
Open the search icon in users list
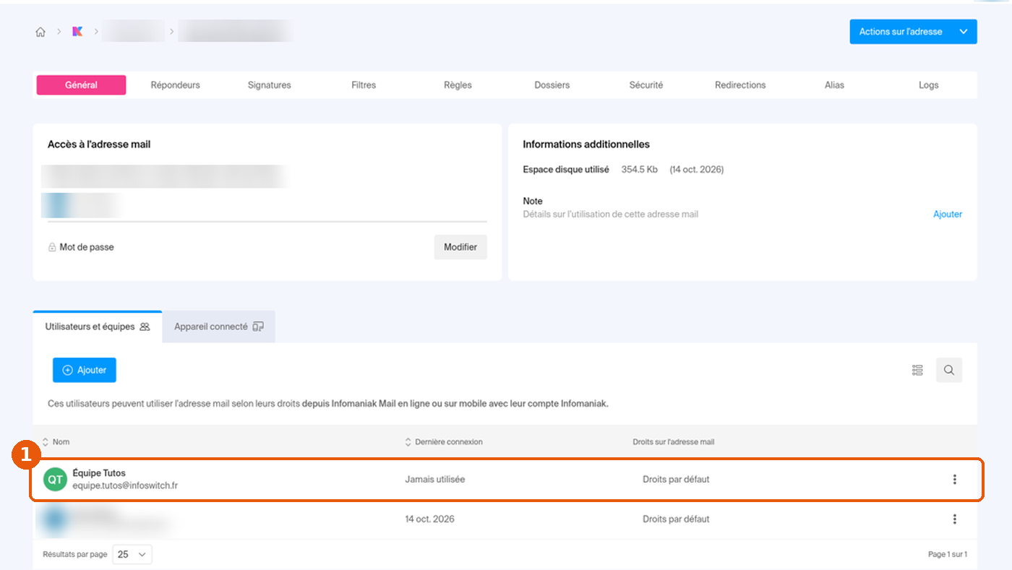click(949, 370)
